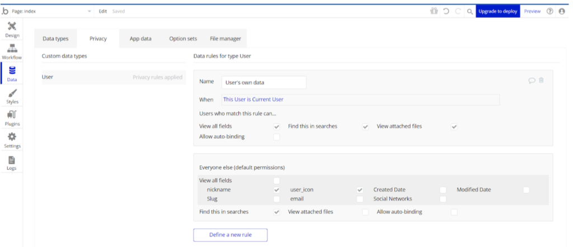This screenshot has height=247, width=573.
Task: Open the Design tab in sidebar
Action: pyautogui.click(x=12, y=29)
